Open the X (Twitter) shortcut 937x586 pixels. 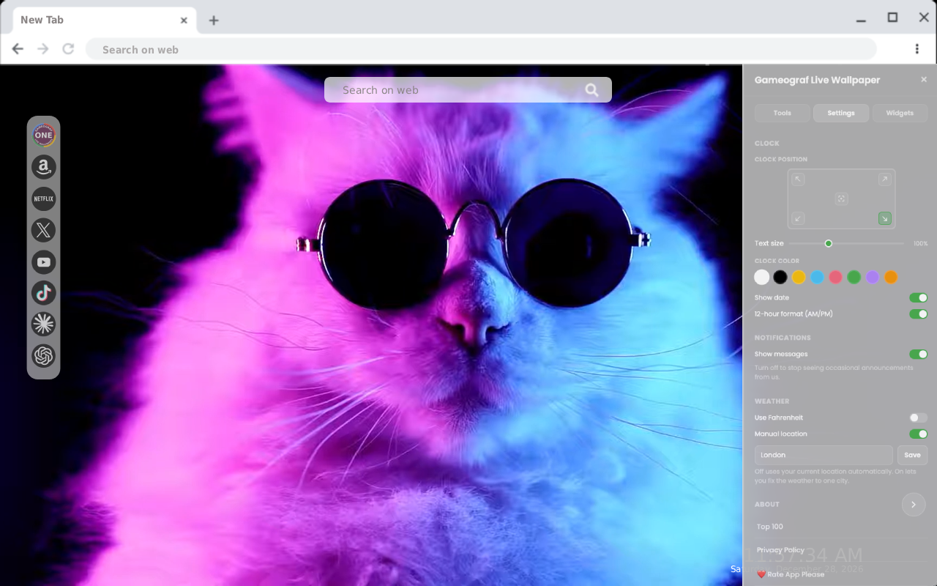pos(44,231)
